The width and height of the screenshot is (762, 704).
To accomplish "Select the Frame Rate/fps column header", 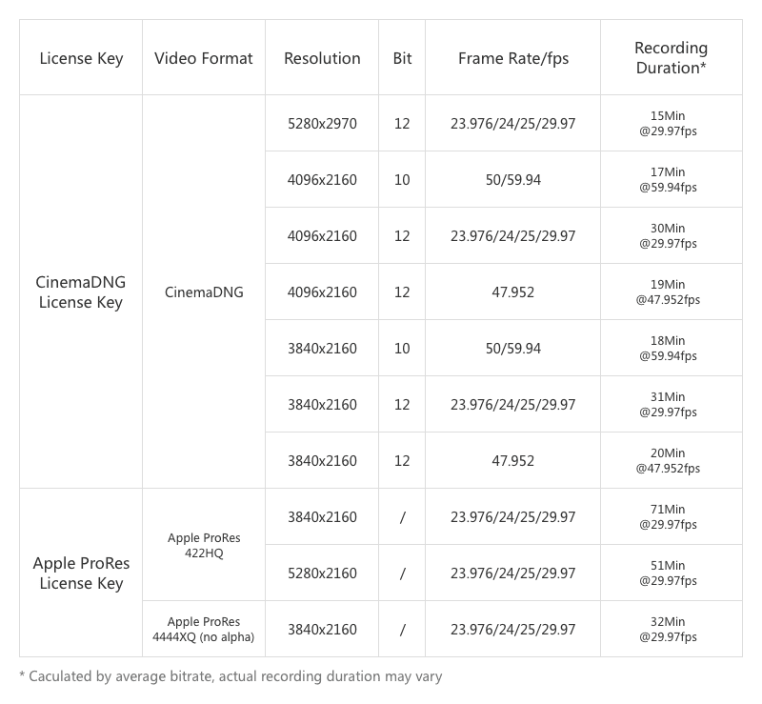I will point(512,58).
